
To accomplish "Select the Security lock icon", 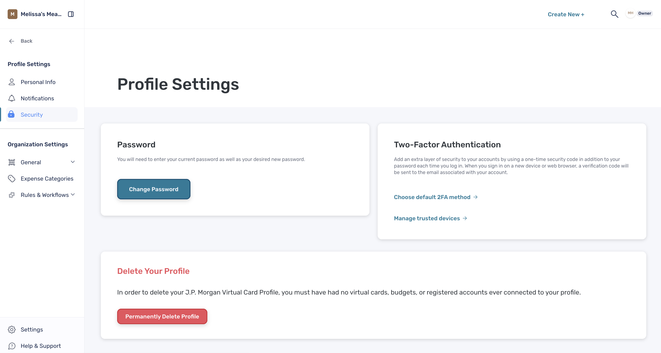I will point(11,114).
